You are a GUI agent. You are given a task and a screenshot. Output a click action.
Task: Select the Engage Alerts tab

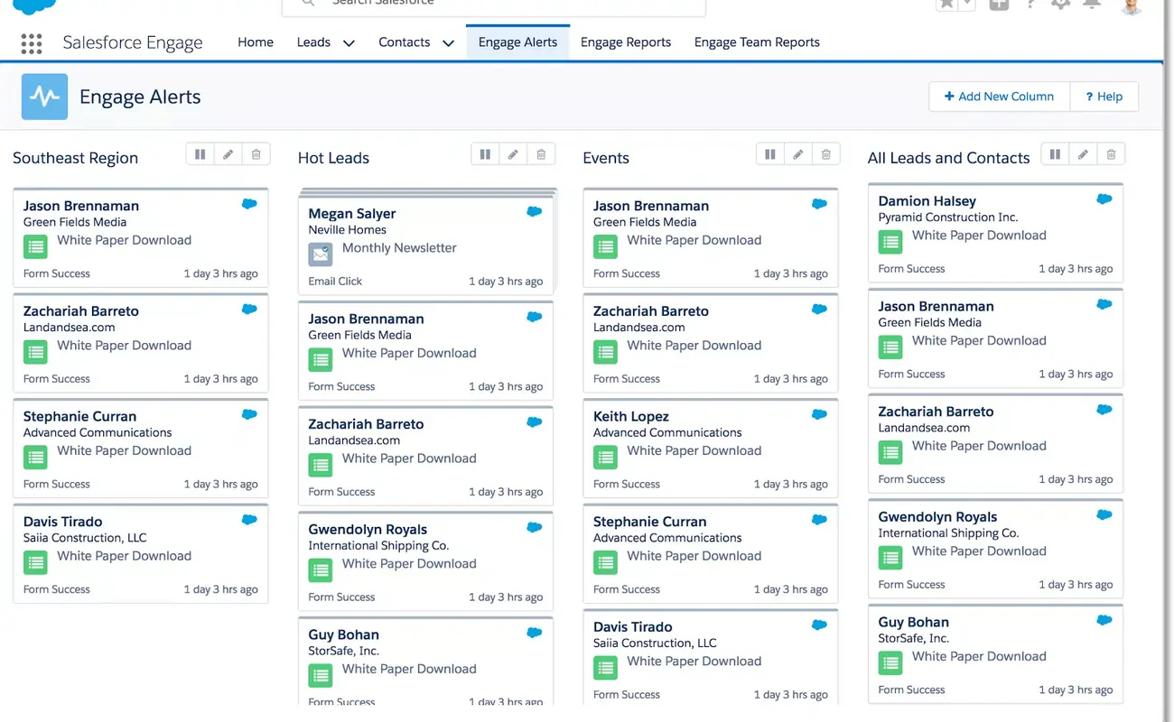pos(517,42)
